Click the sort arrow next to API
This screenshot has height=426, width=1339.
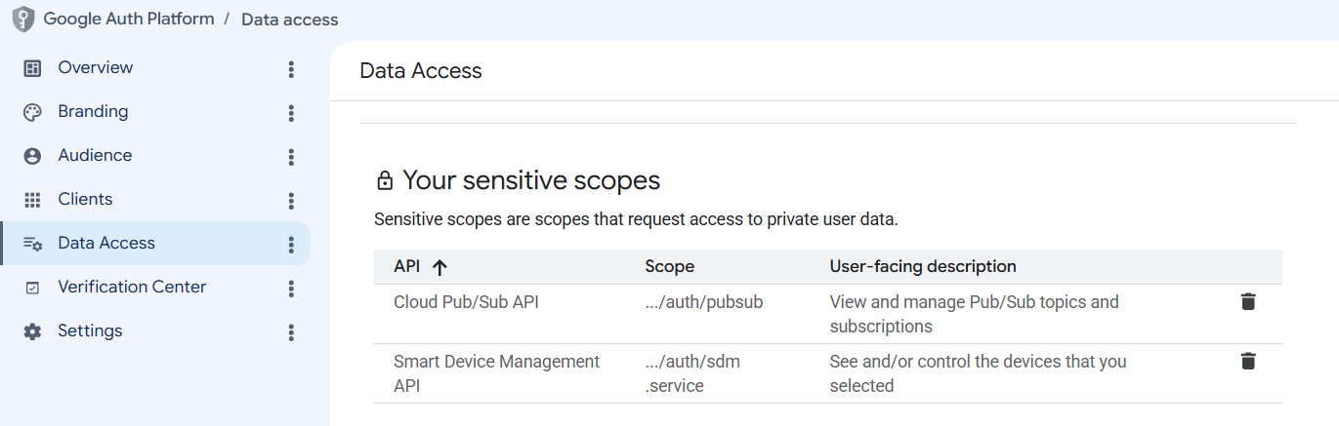click(x=439, y=267)
